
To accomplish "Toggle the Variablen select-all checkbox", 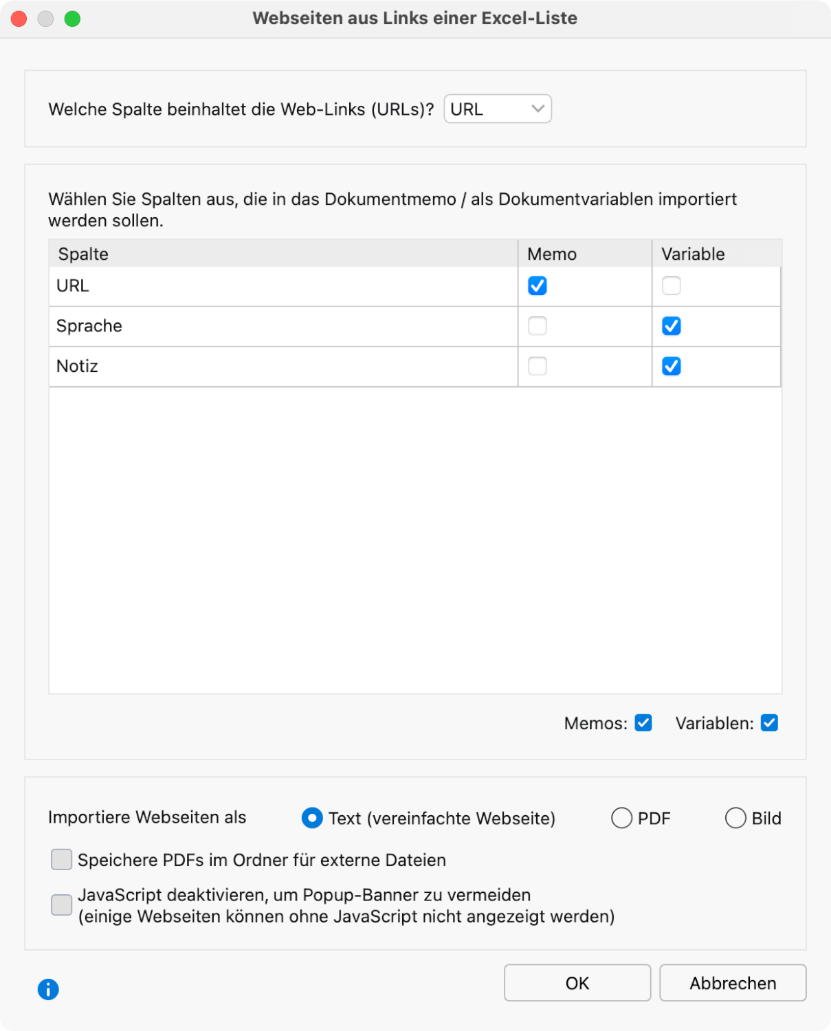I will click(x=769, y=723).
